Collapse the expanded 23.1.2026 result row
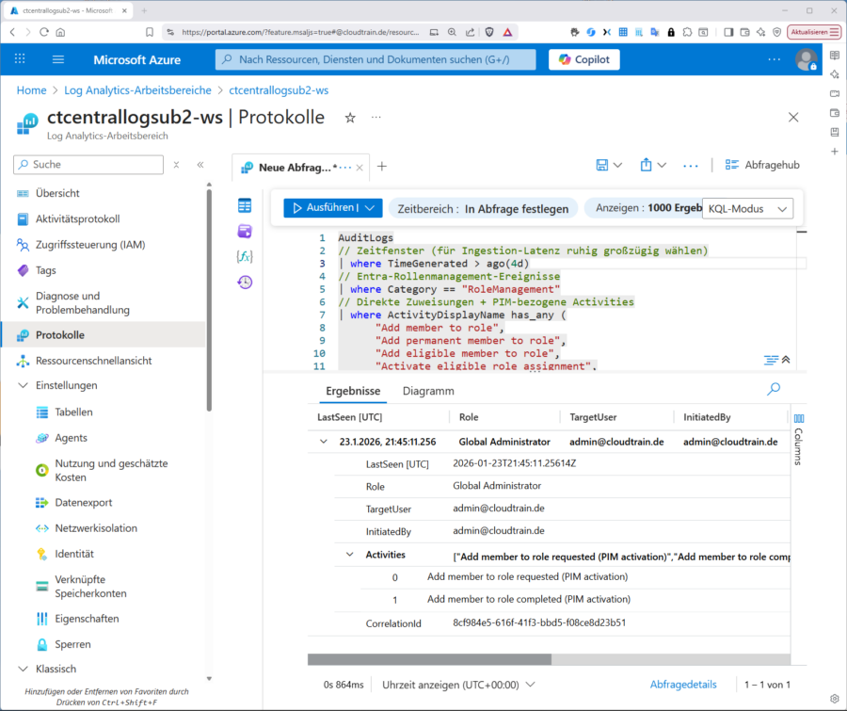This screenshot has height=711, width=847. [x=324, y=442]
